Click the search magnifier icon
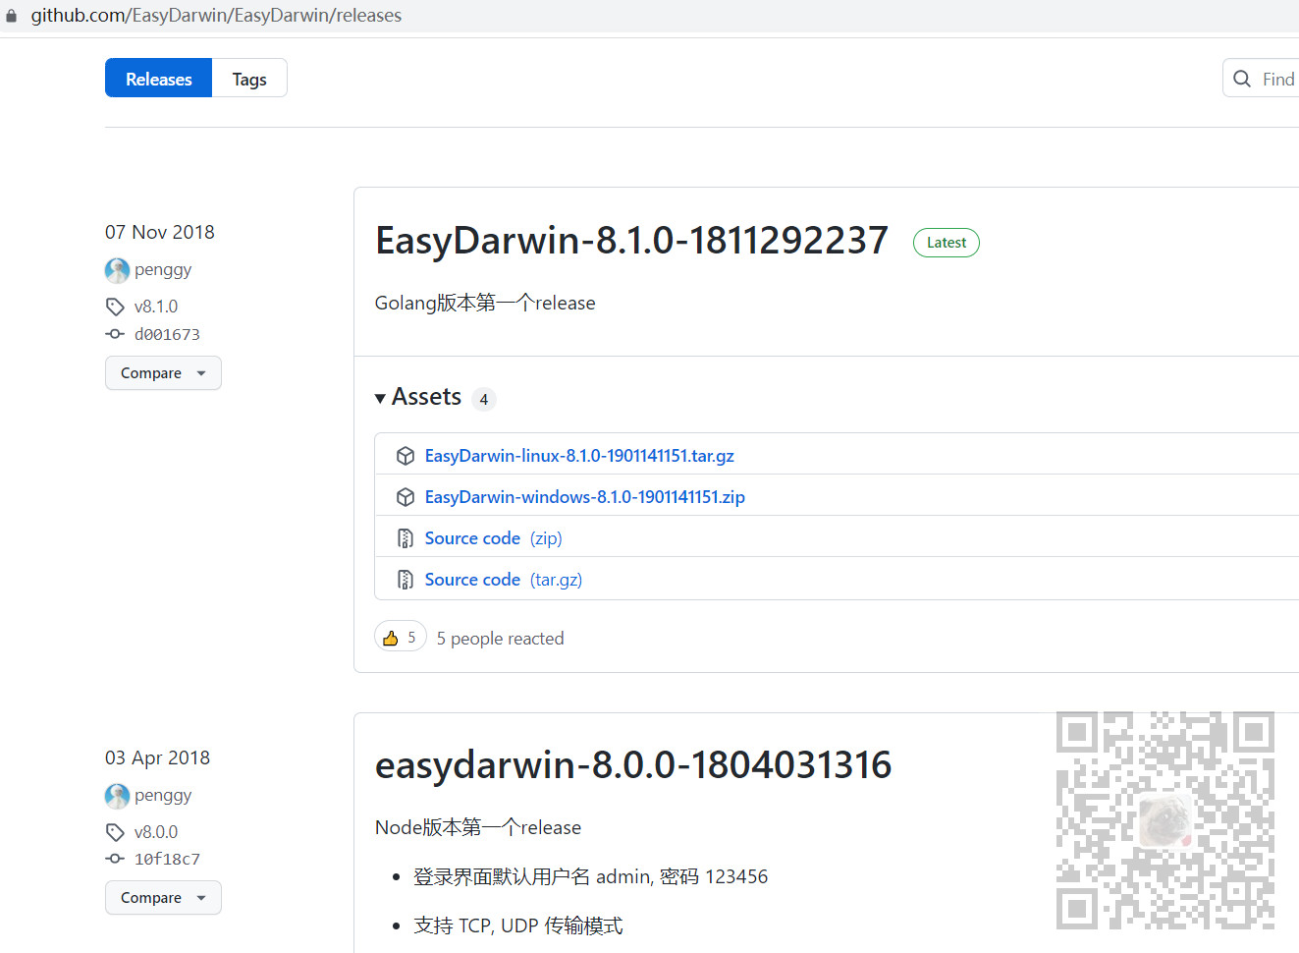Screen dimensions: 1299x953 (x=1242, y=79)
